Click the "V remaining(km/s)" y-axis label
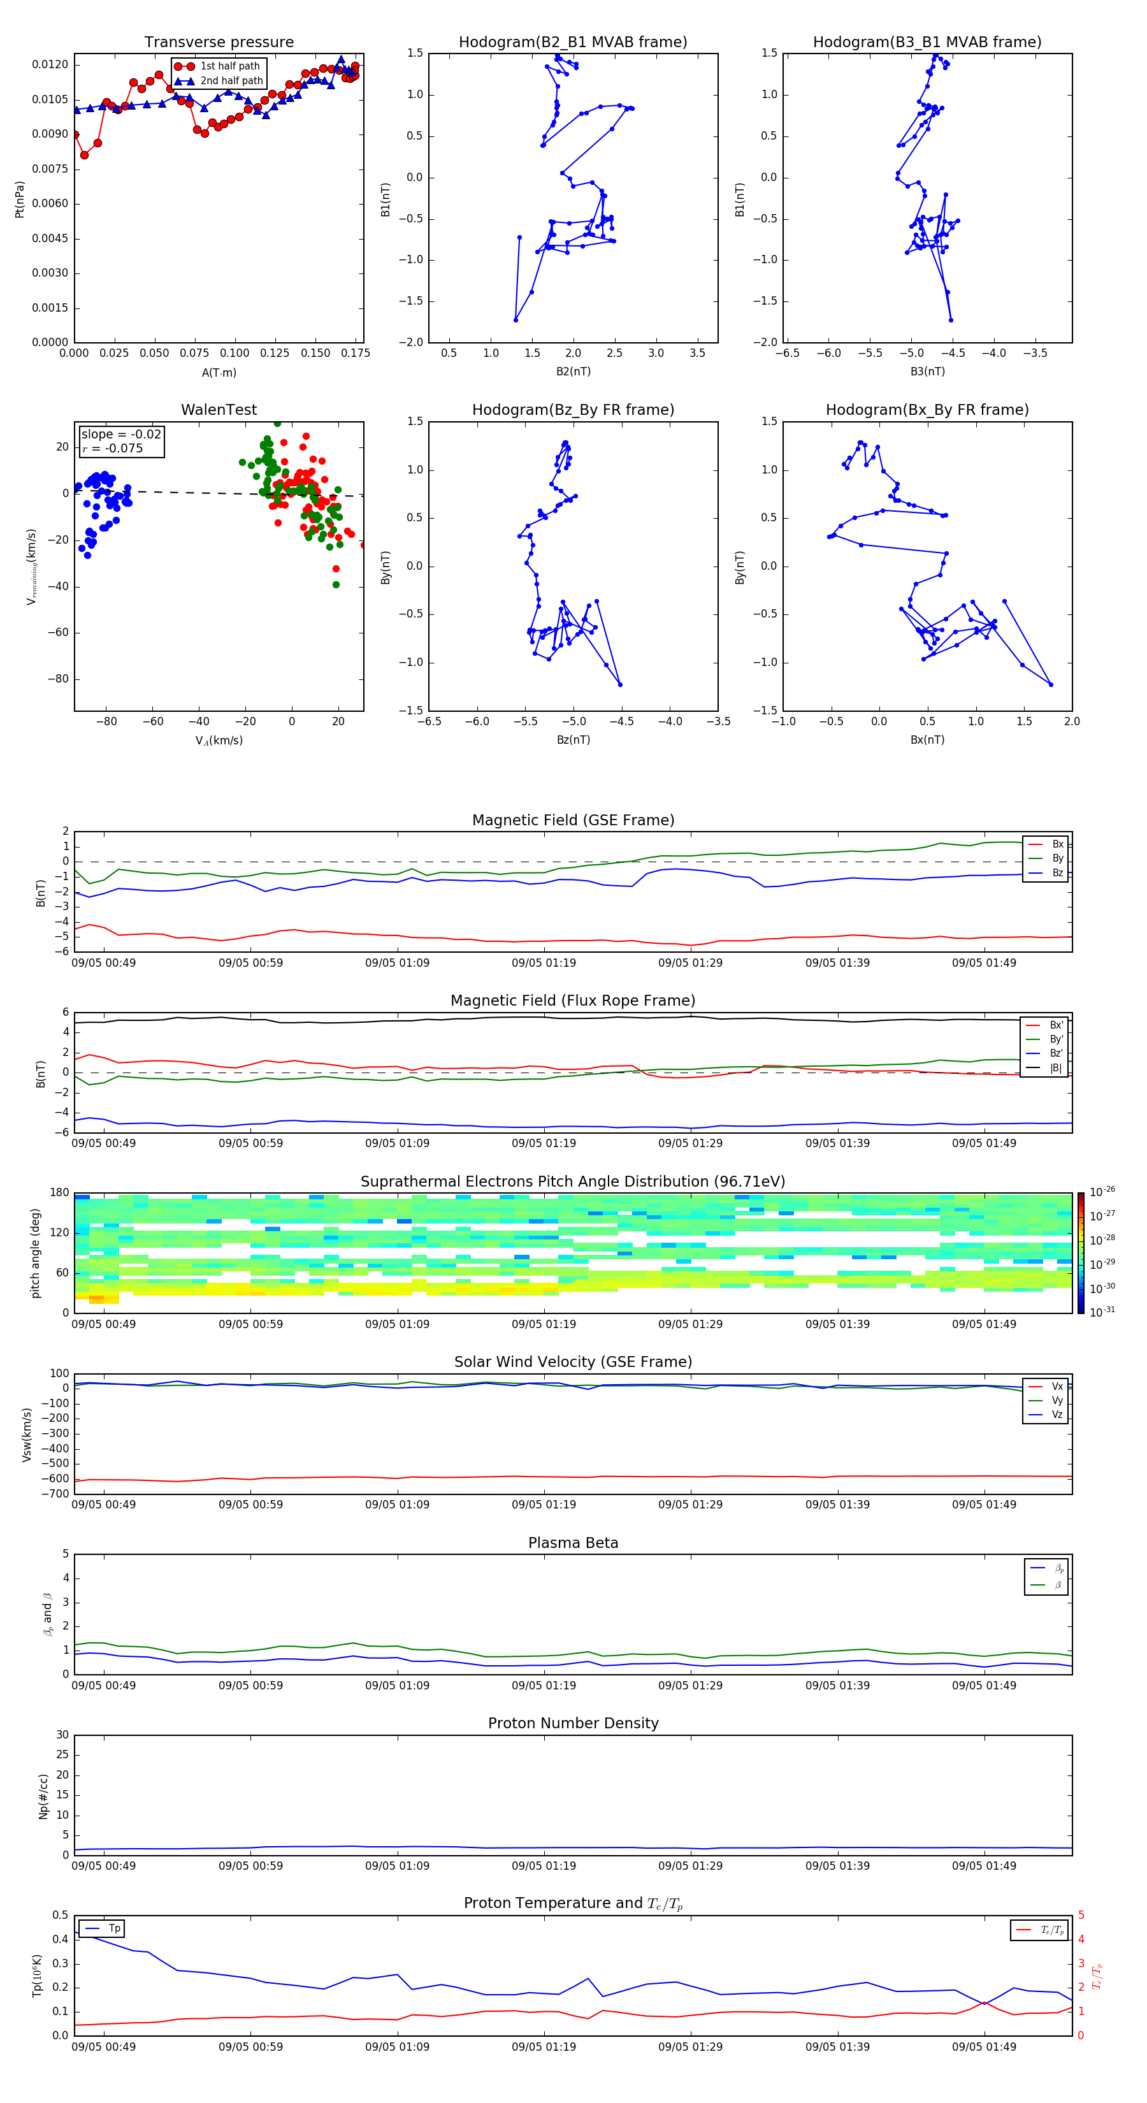This screenshot has width=1147, height=2103. (x=31, y=567)
